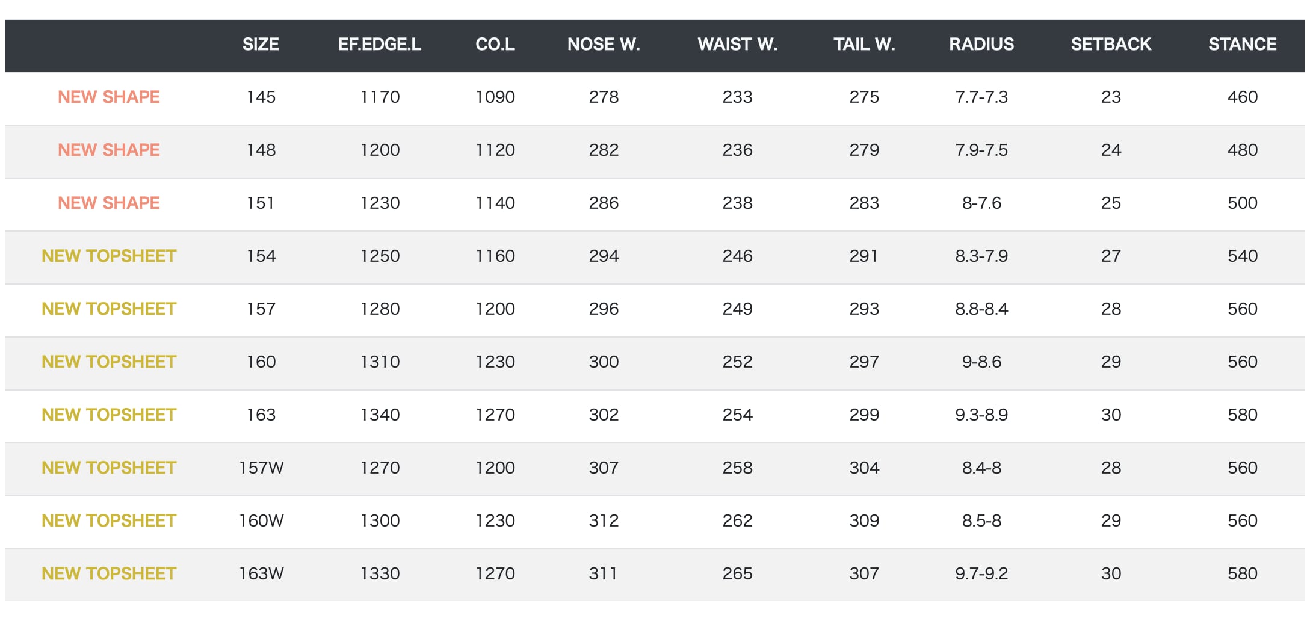The height and width of the screenshot is (627, 1313).
Task: Select NEW SHAPE label in the 151 row
Action: (x=109, y=203)
